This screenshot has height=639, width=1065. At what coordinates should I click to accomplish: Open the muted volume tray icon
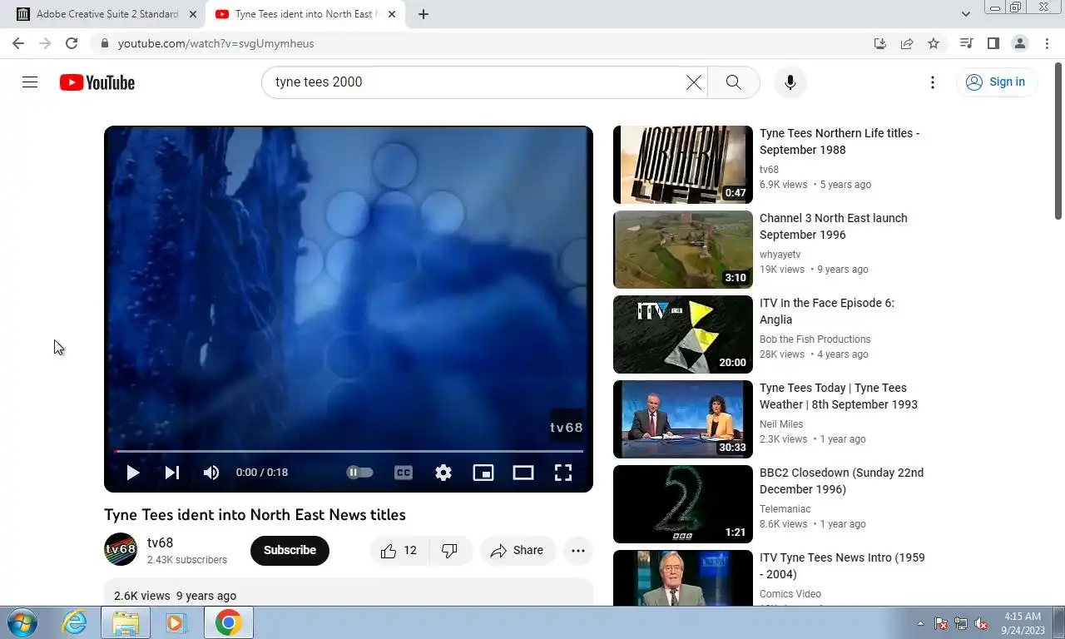click(x=981, y=623)
